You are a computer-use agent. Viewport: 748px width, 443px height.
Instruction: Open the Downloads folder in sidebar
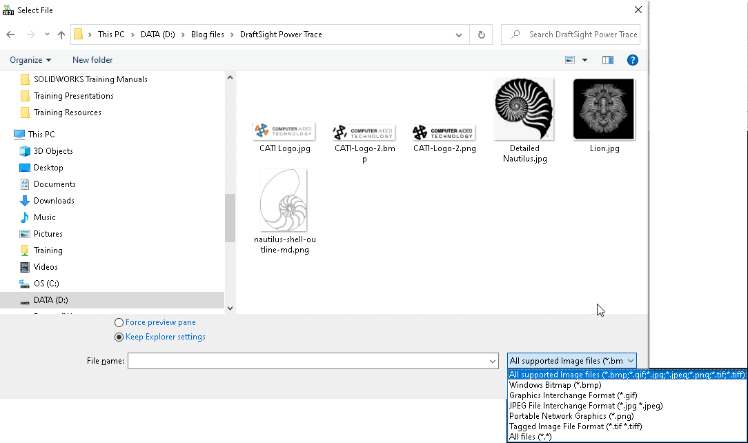point(53,201)
